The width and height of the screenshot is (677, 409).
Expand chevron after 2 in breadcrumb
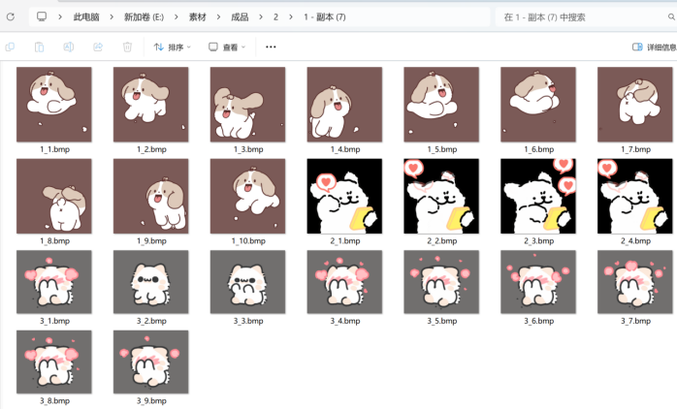(291, 16)
